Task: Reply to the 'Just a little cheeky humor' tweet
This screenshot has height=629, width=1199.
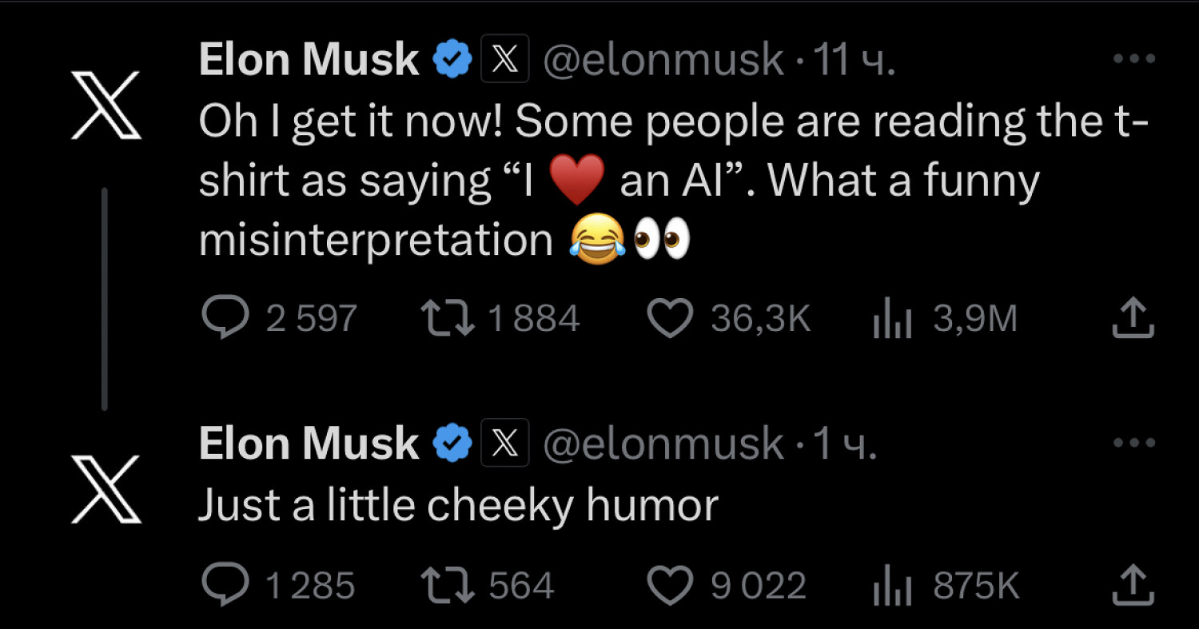Action: click(227, 586)
